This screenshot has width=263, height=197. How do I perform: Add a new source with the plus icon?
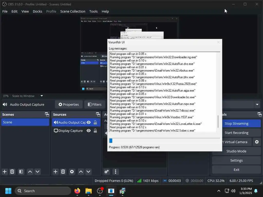coord(55,172)
